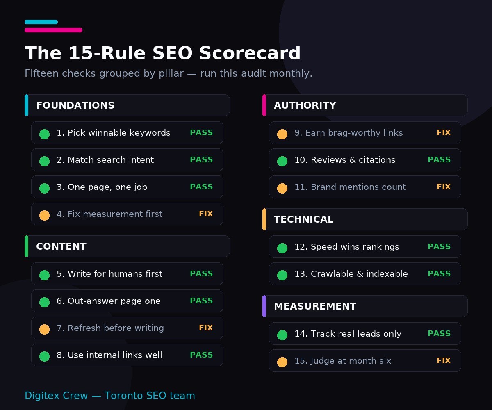The height and width of the screenshot is (410, 492).
Task: Click rule text '2. Match search intent'
Action: (x=105, y=160)
